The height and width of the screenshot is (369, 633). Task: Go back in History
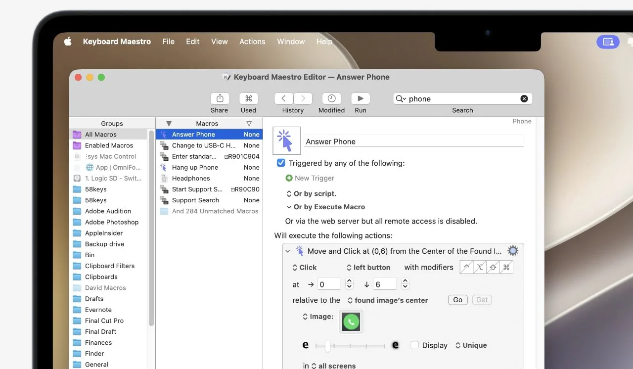pyautogui.click(x=284, y=98)
